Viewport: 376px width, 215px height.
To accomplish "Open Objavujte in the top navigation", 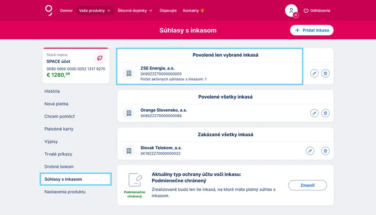I will (x=168, y=11).
